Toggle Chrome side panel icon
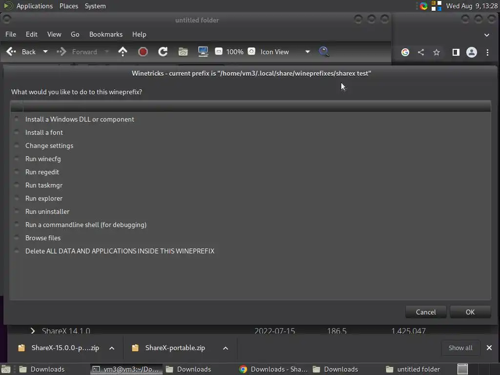500x375 pixels. [x=456, y=52]
